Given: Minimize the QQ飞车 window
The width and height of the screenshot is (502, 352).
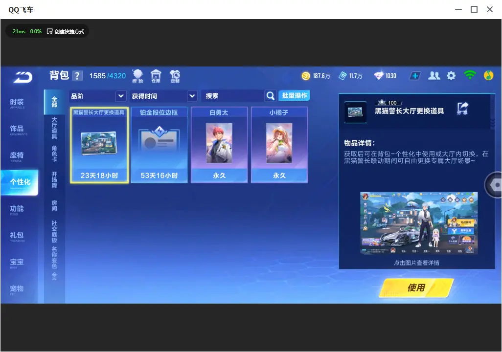Looking at the screenshot, I should 458,9.
